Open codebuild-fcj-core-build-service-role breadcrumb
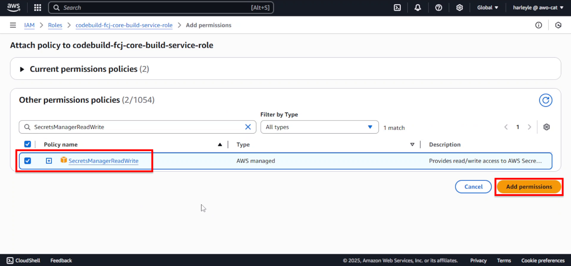This screenshot has width=571, height=266. point(124,25)
